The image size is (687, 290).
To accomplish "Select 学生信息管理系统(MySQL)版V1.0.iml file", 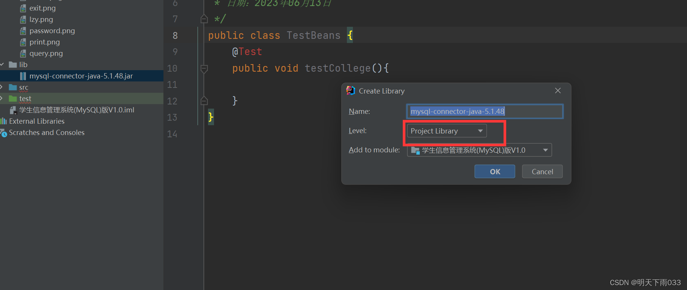I will point(77,110).
